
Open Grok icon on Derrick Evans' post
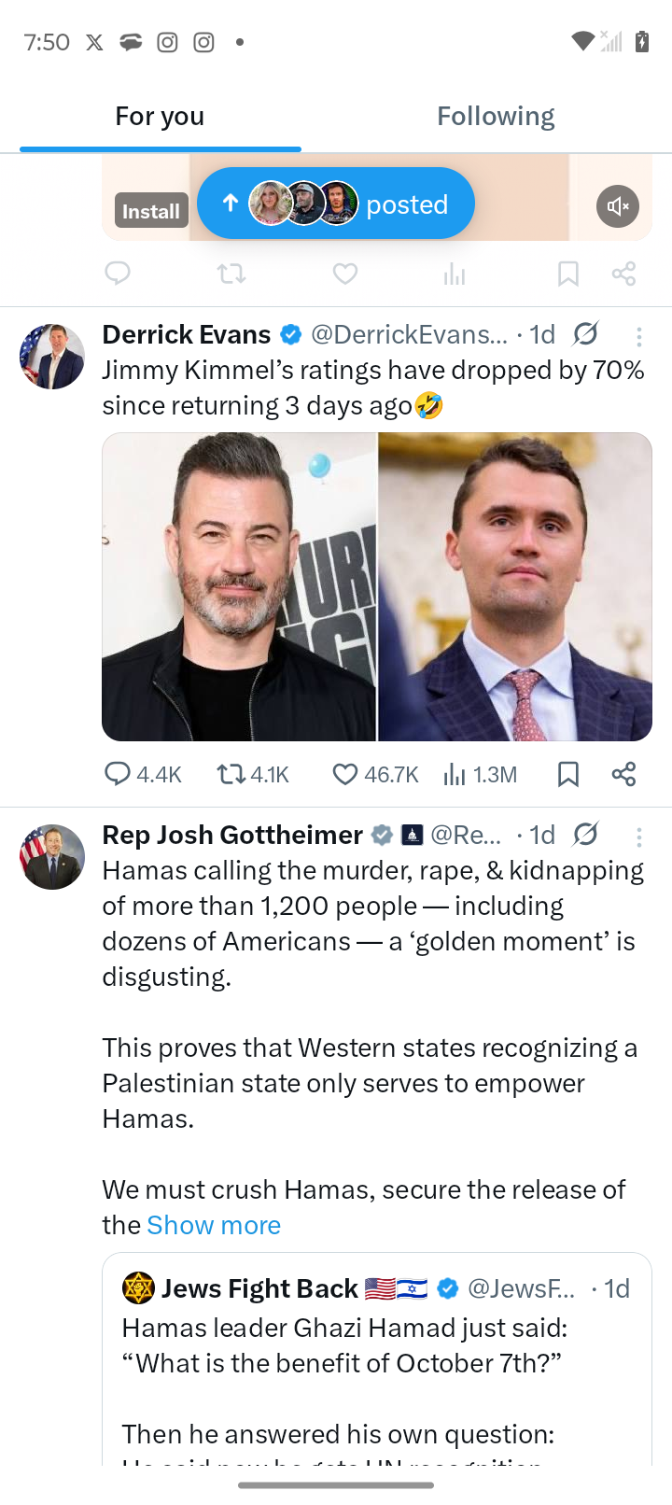586,334
